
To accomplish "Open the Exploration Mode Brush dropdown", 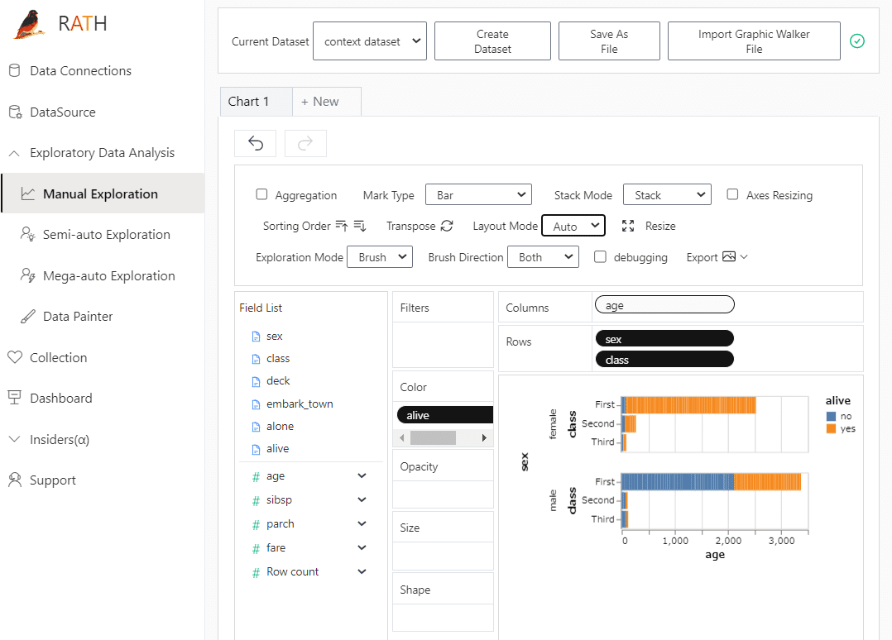I will click(380, 257).
